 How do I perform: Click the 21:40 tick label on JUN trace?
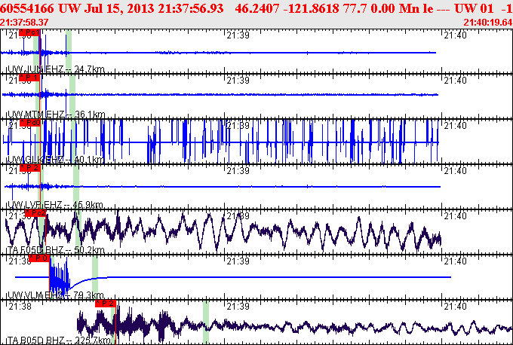click(455, 35)
